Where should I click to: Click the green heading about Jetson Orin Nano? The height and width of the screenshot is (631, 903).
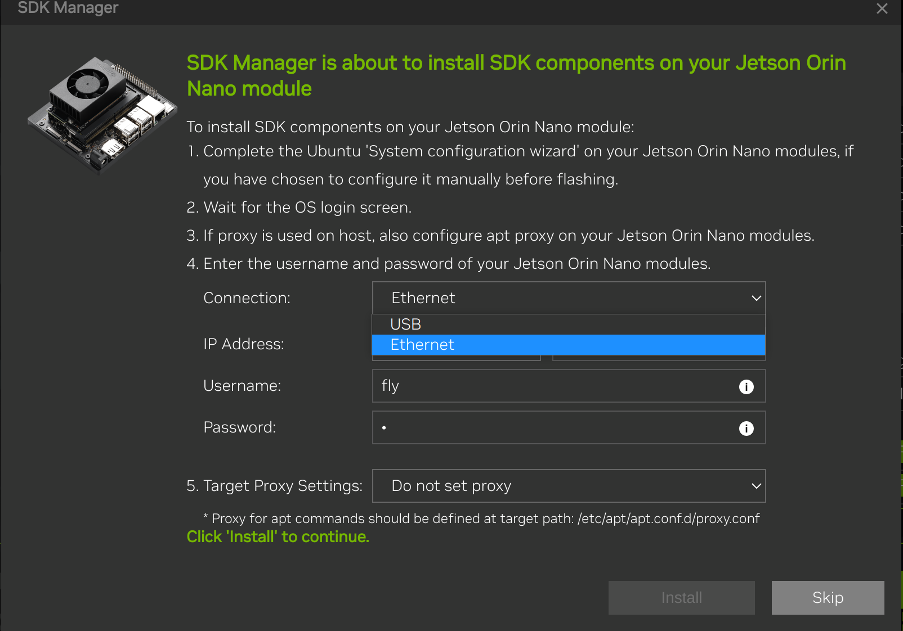click(x=516, y=75)
